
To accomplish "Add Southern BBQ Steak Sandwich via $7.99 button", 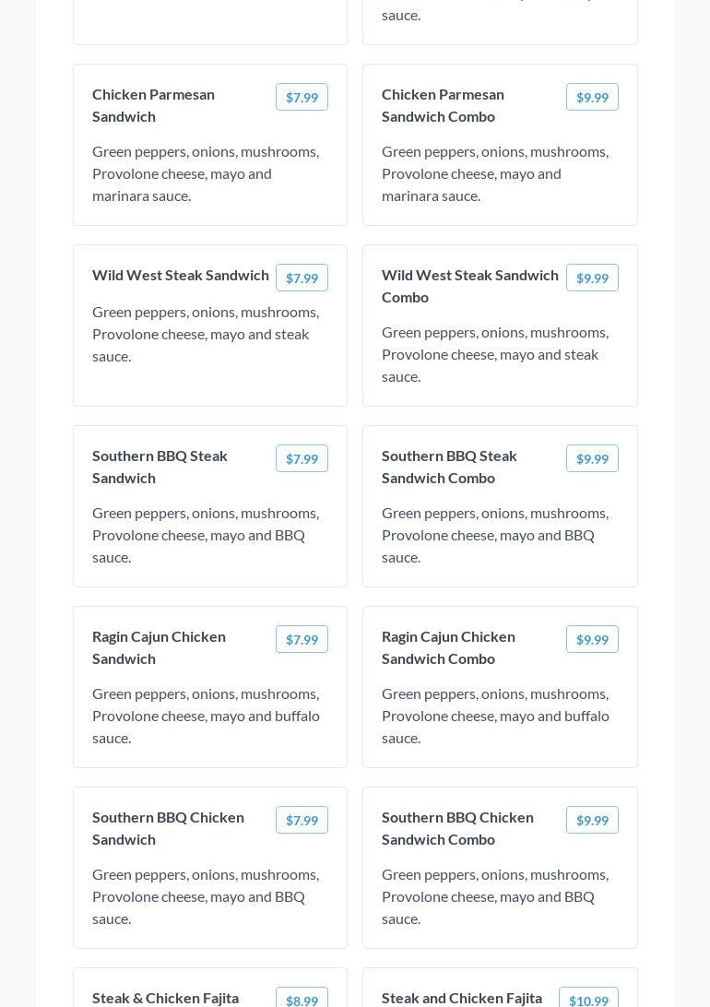I will [x=302, y=458].
